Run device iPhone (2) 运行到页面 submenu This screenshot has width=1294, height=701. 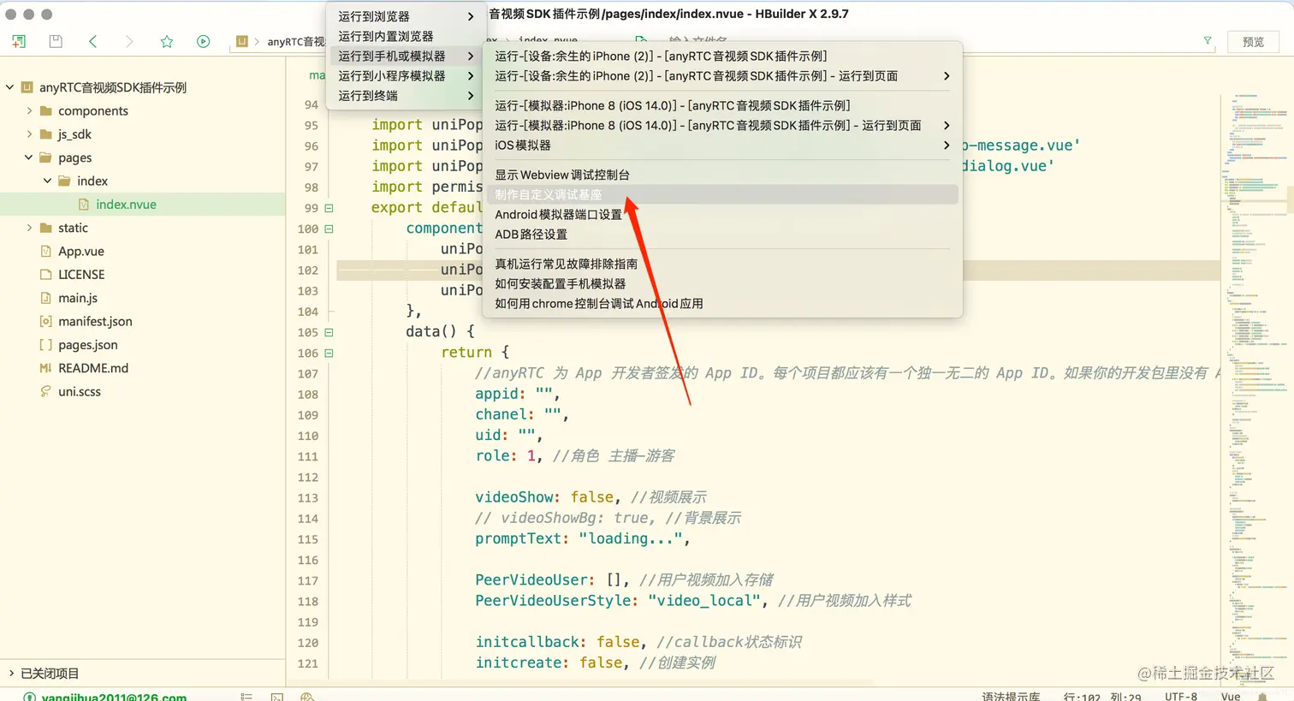point(722,76)
